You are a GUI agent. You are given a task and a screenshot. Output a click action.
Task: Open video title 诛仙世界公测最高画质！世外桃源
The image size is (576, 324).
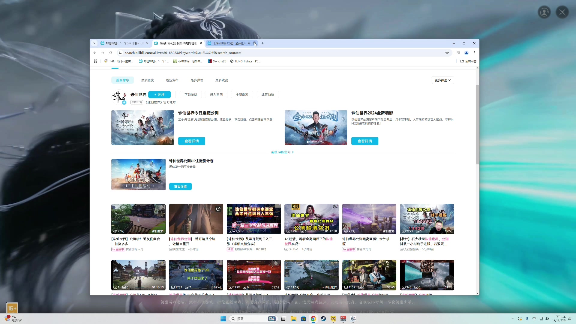tap(366, 241)
